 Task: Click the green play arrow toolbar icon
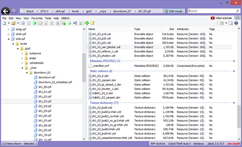(x=34, y=23)
